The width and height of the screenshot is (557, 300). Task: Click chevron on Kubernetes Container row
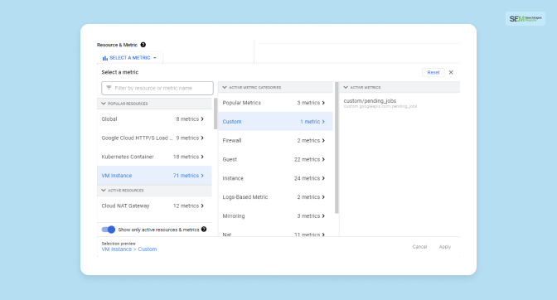click(x=202, y=157)
